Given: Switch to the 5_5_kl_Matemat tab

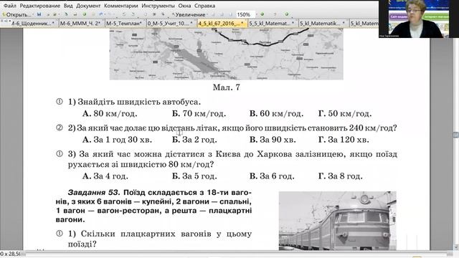Looking at the screenshot, I should click(x=273, y=23).
